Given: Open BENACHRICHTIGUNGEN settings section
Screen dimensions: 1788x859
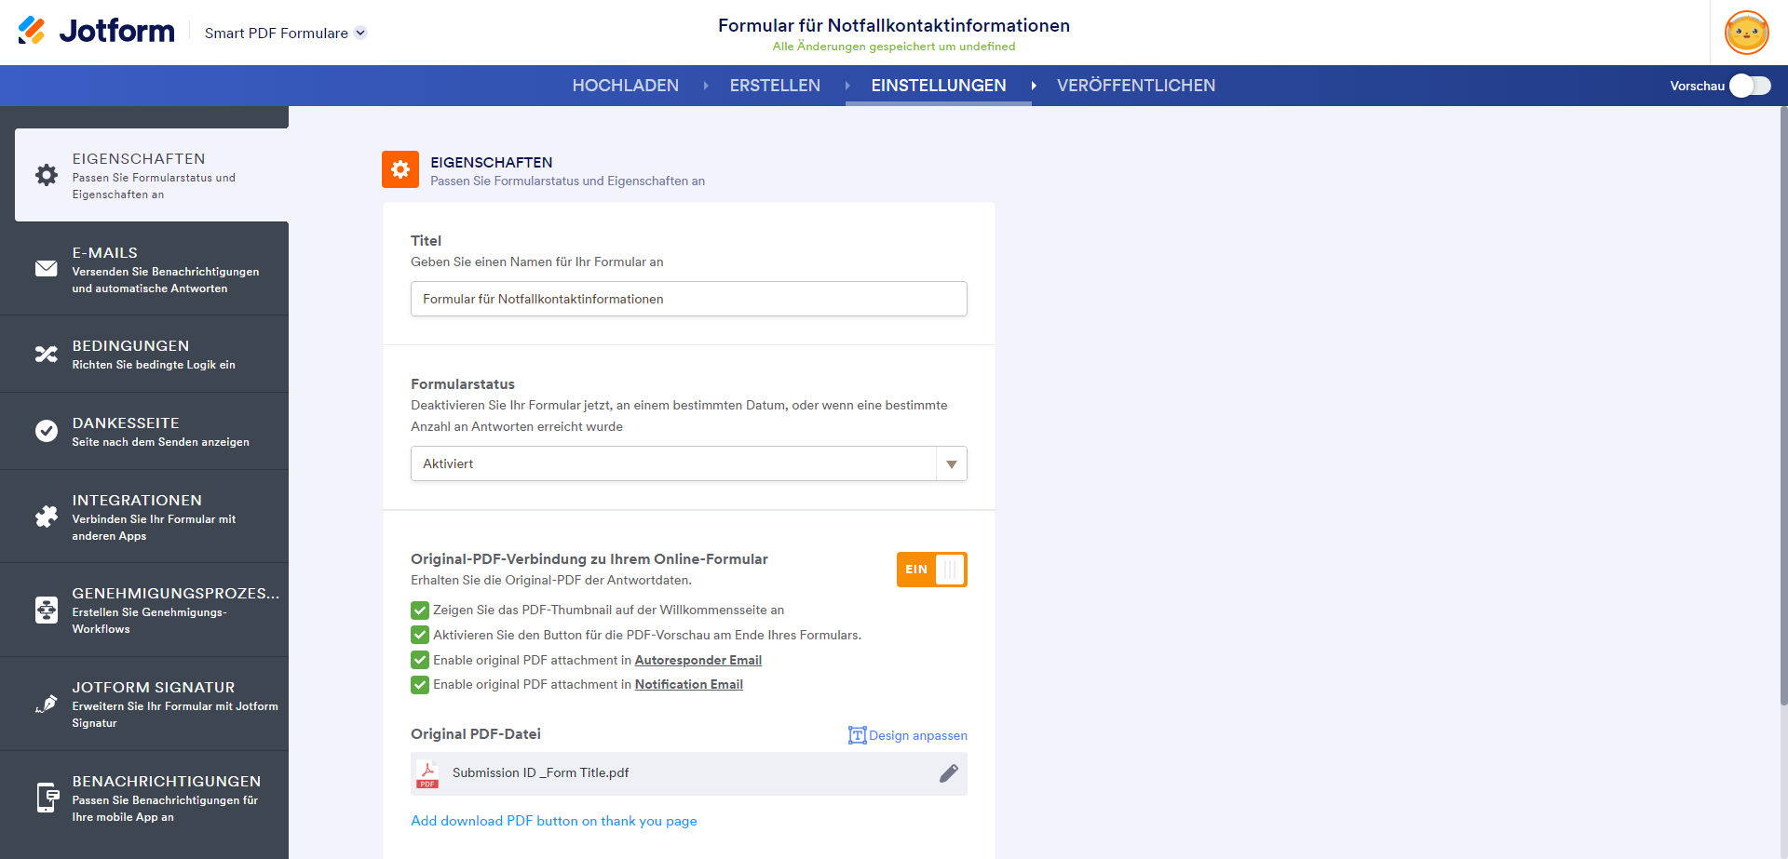Looking at the screenshot, I should pyautogui.click(x=144, y=798).
